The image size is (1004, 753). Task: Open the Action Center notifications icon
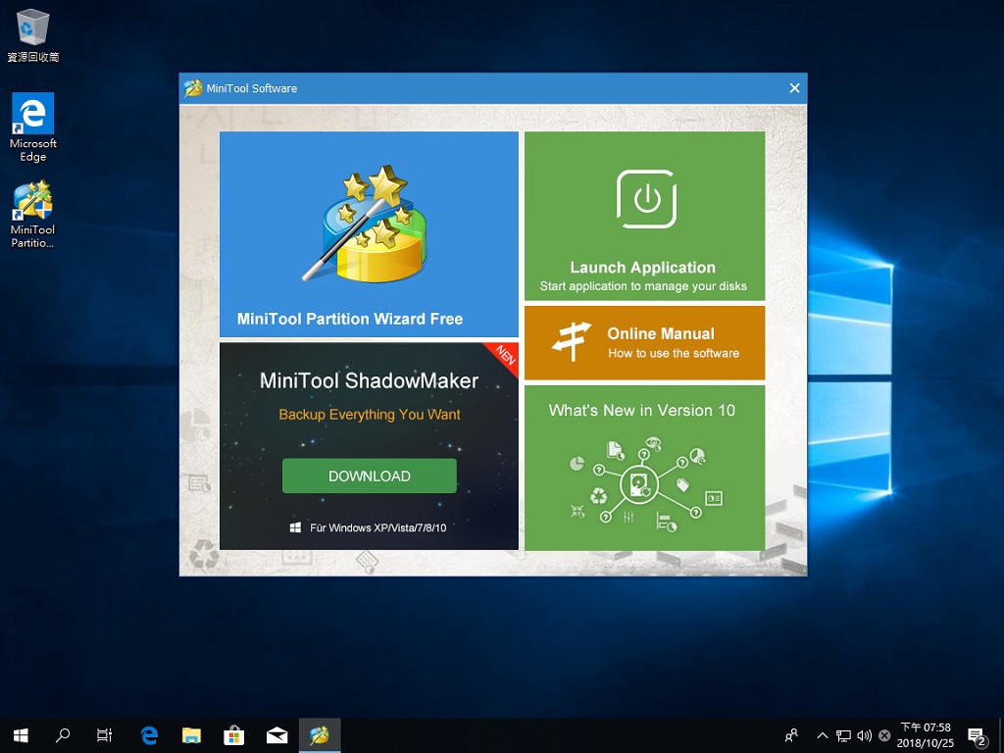[x=978, y=736]
